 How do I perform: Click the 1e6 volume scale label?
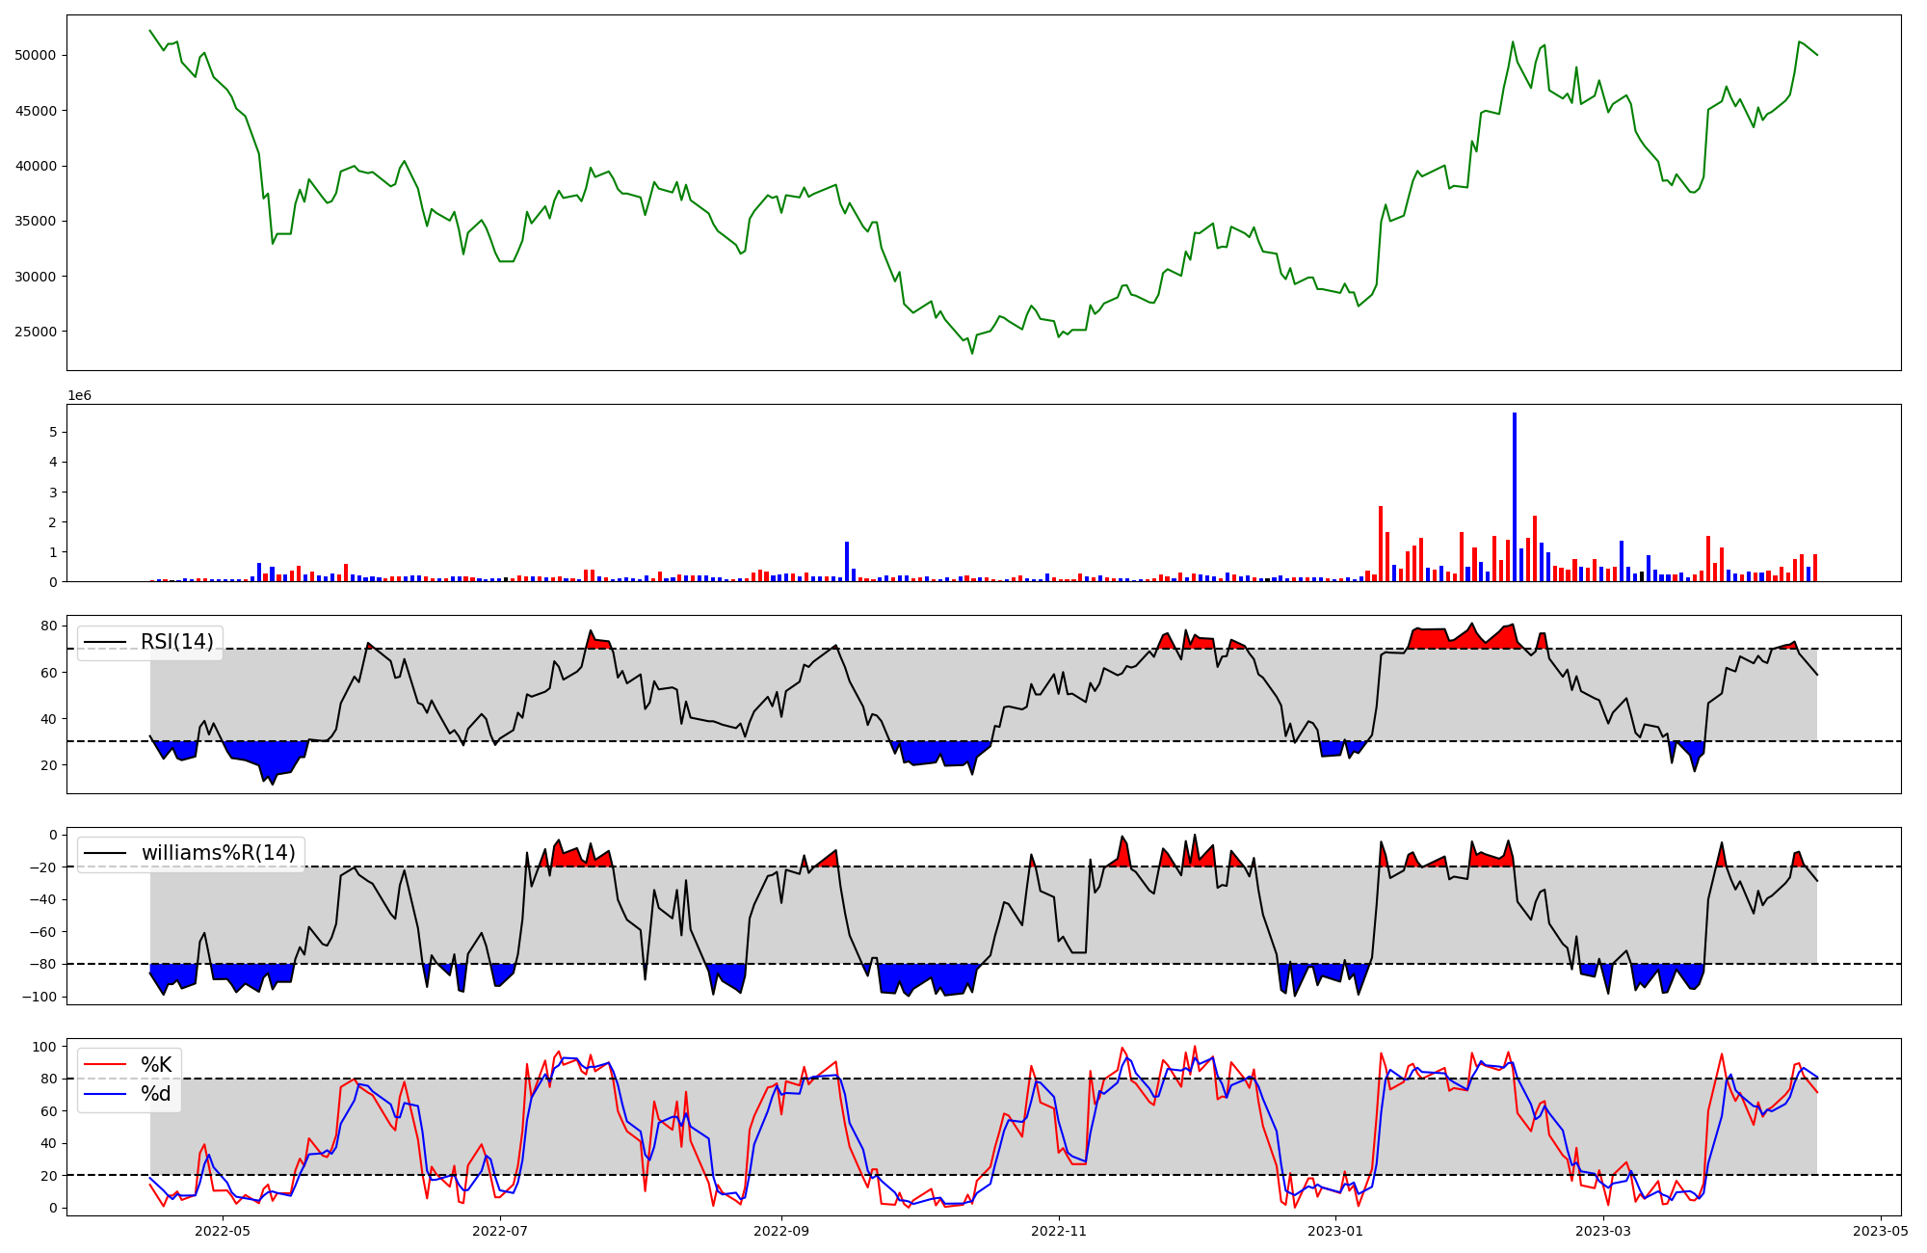[79, 396]
